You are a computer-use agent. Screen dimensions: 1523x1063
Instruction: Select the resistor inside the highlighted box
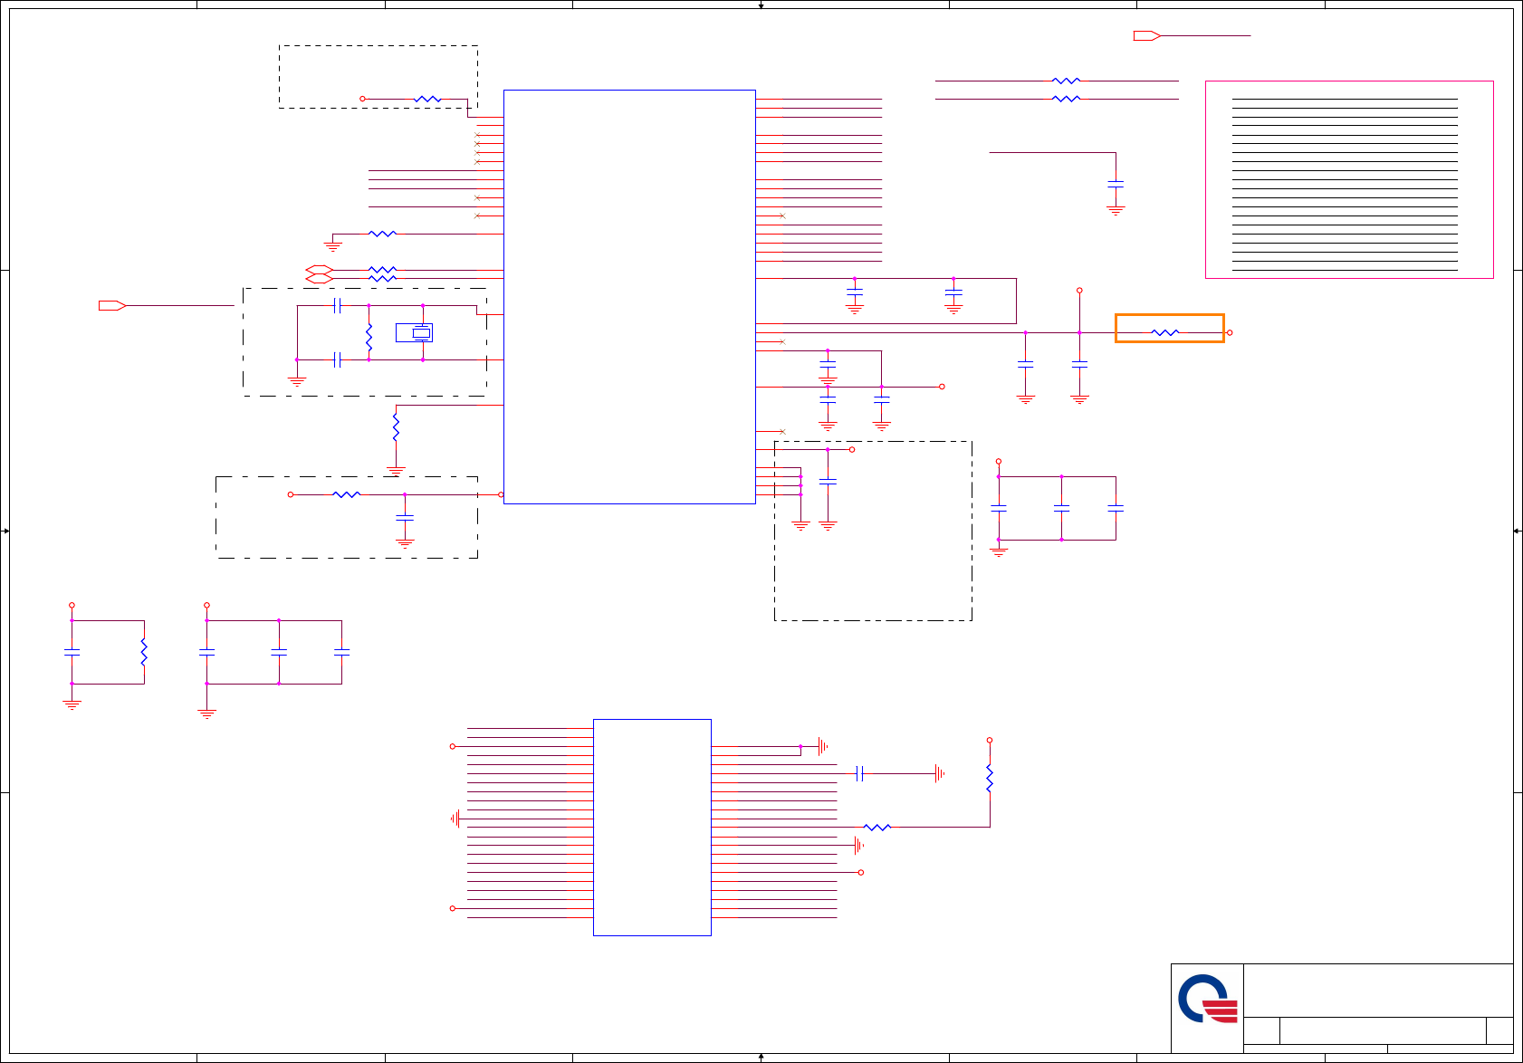tap(1165, 332)
